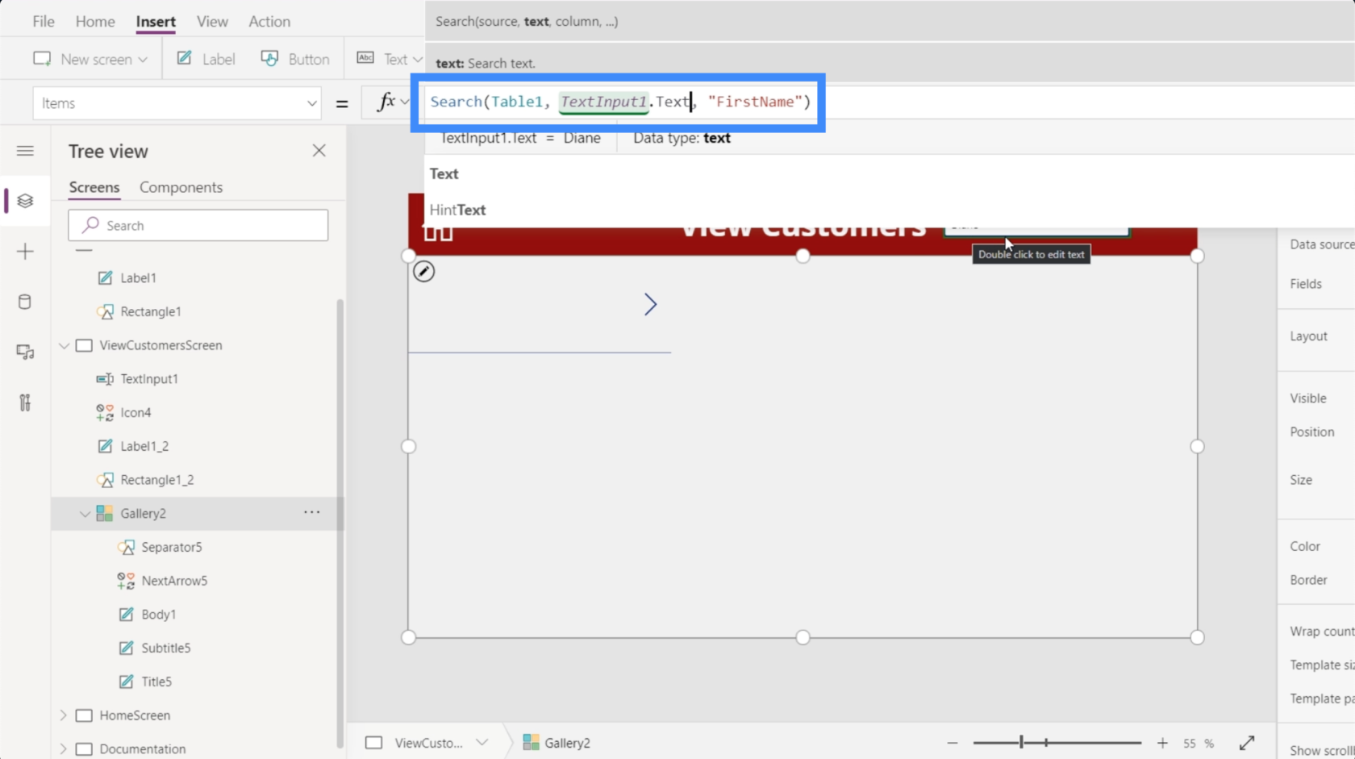1355x759 pixels.
Task: Insert a Button control
Action: (295, 59)
